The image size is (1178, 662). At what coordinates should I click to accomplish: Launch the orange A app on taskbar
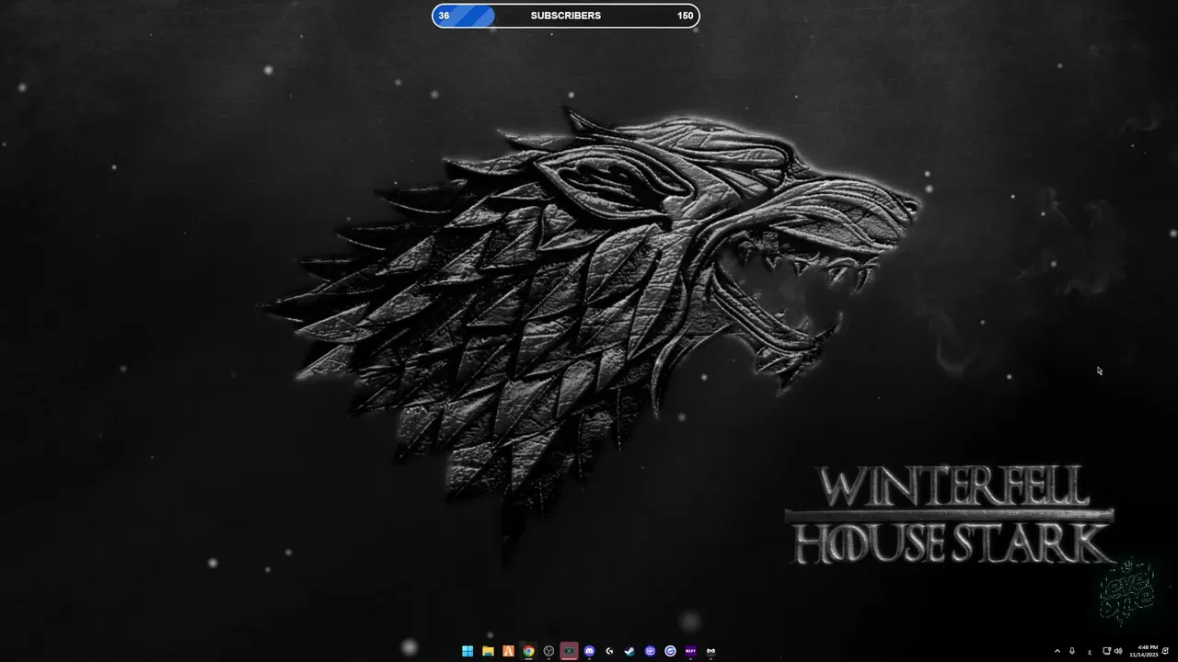pos(508,651)
